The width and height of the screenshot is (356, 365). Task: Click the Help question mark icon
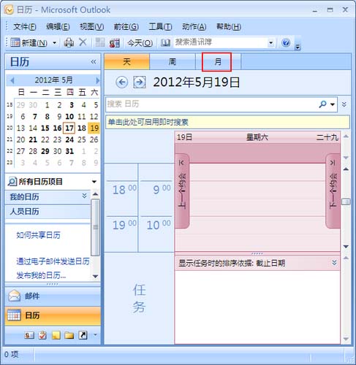(x=286, y=42)
